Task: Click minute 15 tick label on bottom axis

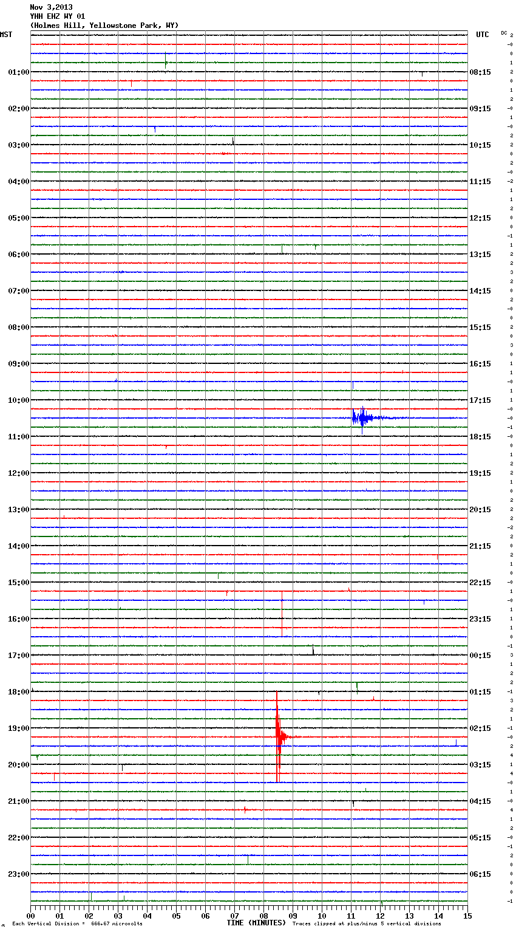Action: tap(467, 916)
